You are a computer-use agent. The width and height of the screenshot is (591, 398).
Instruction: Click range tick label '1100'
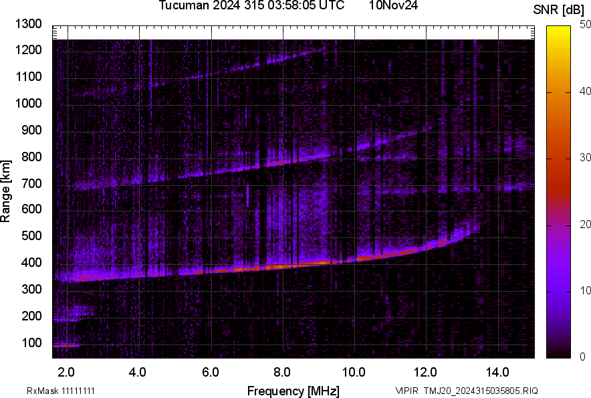[x=28, y=76]
